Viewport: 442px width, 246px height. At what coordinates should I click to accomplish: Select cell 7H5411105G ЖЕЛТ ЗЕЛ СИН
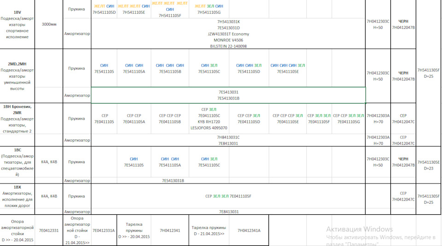click(x=209, y=9)
